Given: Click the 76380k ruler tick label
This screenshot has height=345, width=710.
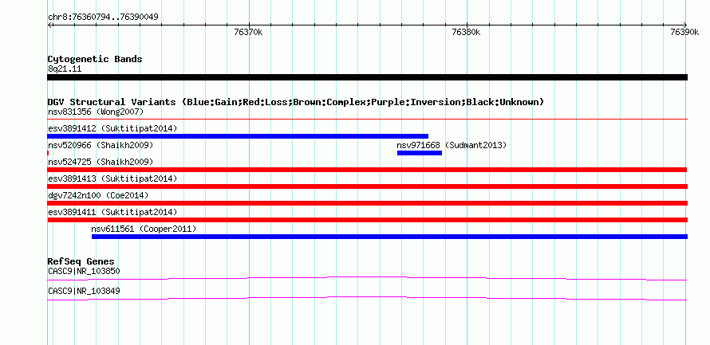Looking at the screenshot, I should (466, 32).
